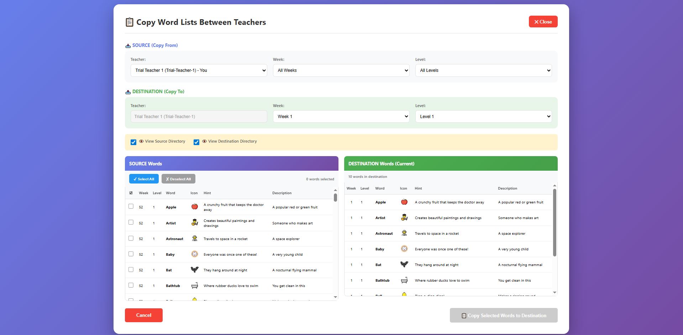
Task: Click the astronaut icon in destination words
Action: pyautogui.click(x=404, y=233)
